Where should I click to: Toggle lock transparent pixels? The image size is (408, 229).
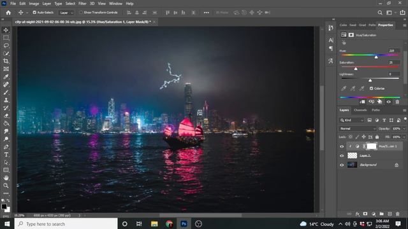tap(351, 137)
